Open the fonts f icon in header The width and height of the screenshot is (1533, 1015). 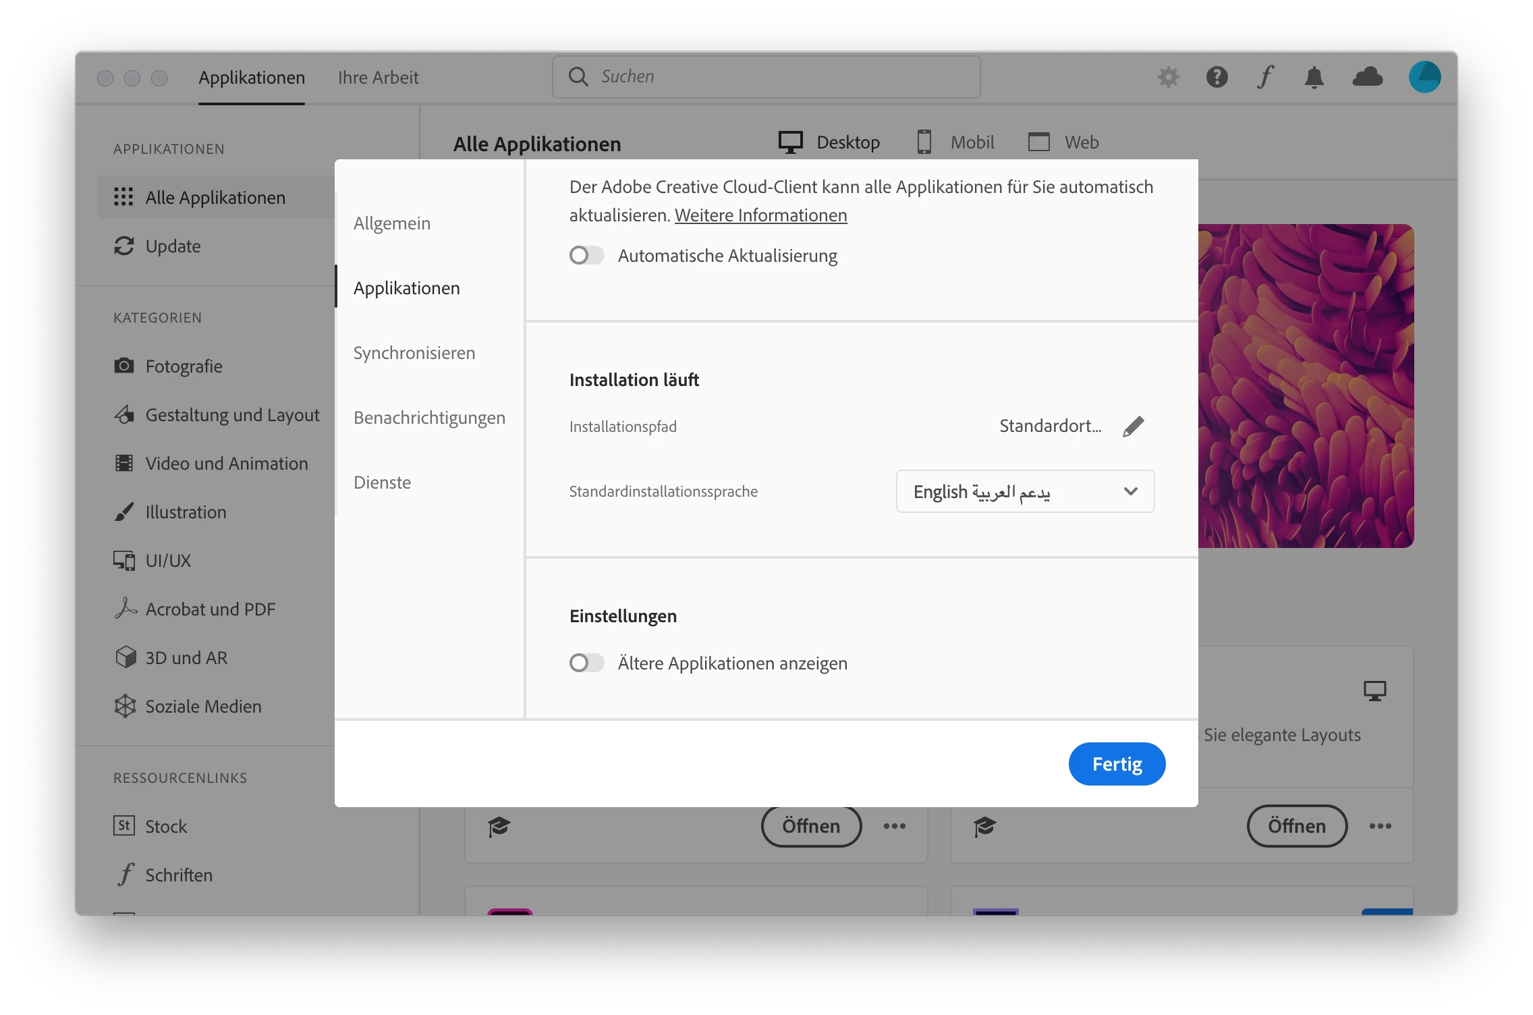pos(1265,77)
